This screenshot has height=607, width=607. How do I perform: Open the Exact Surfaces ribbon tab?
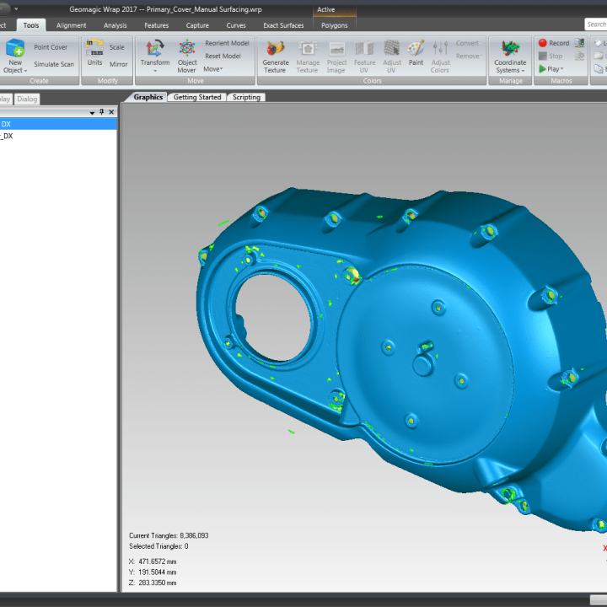[283, 25]
